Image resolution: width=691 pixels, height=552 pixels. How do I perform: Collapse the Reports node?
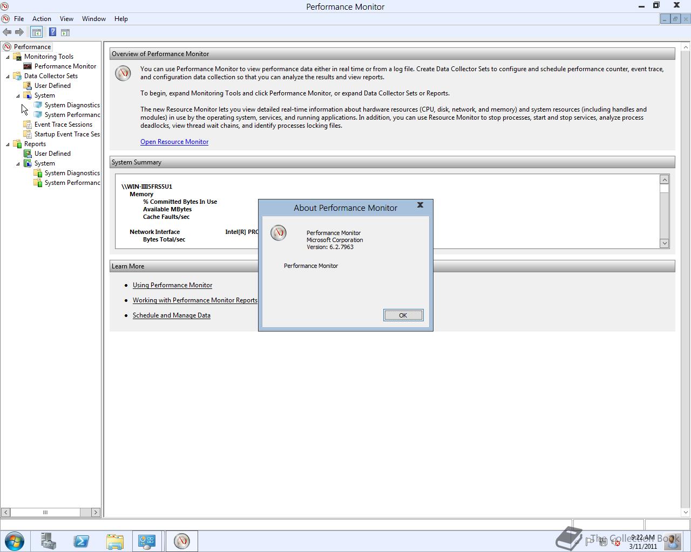click(x=8, y=144)
